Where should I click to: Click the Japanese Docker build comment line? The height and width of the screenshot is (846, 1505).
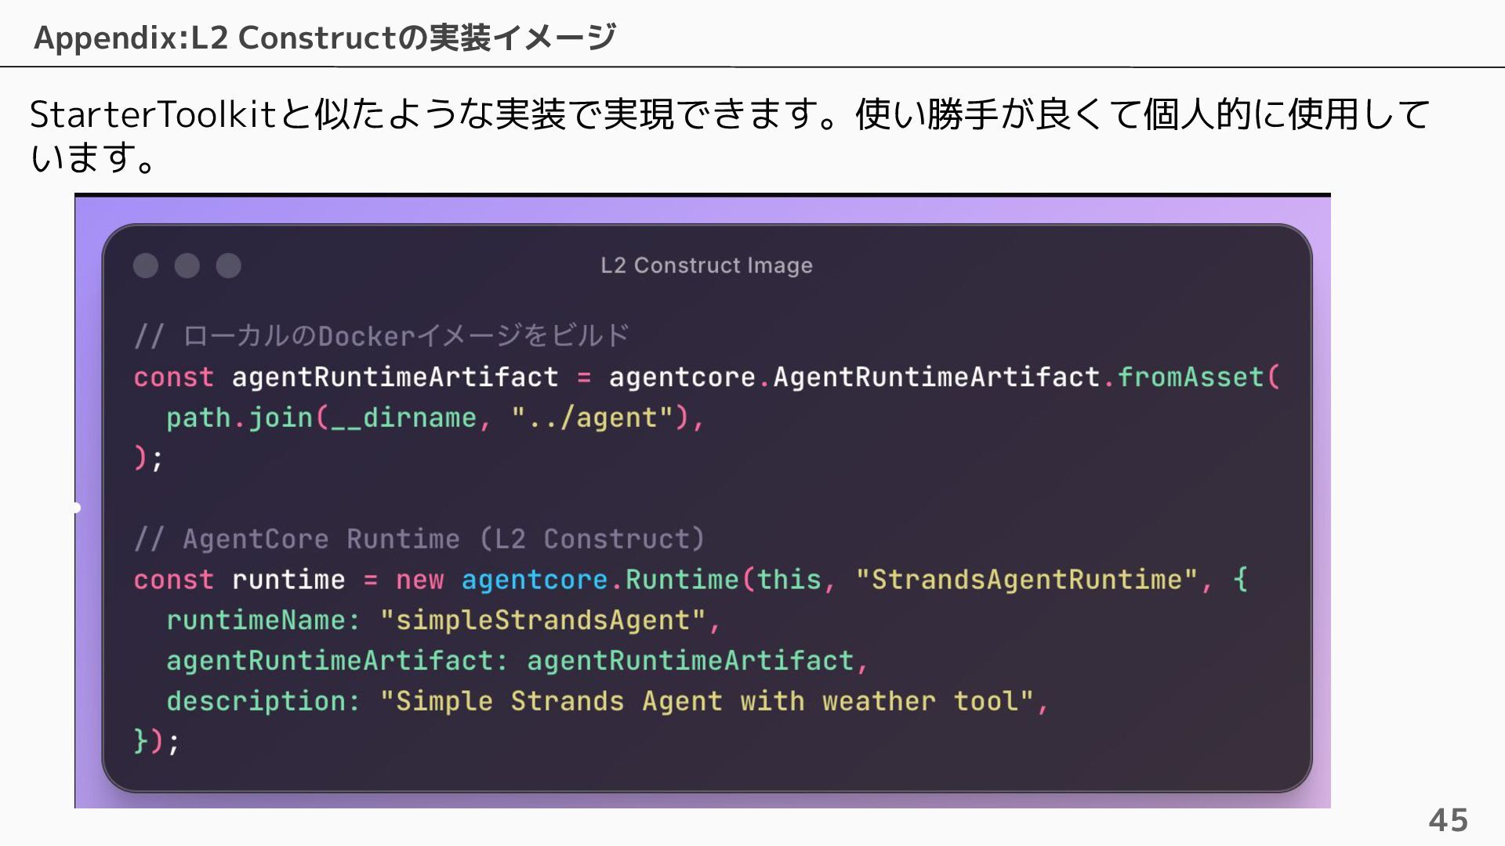pos(382,336)
